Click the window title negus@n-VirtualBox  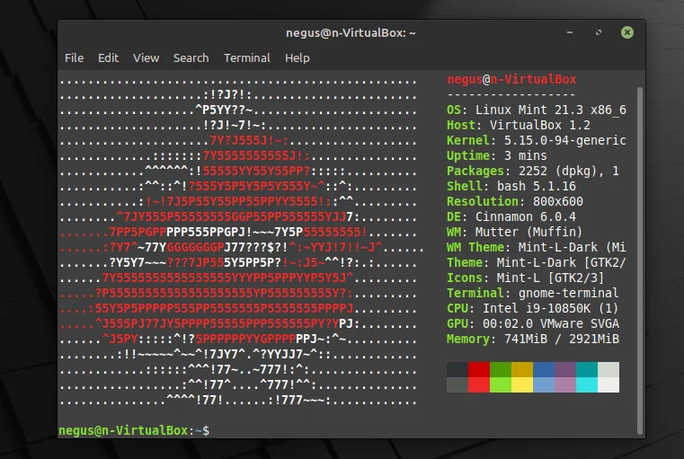(x=350, y=32)
